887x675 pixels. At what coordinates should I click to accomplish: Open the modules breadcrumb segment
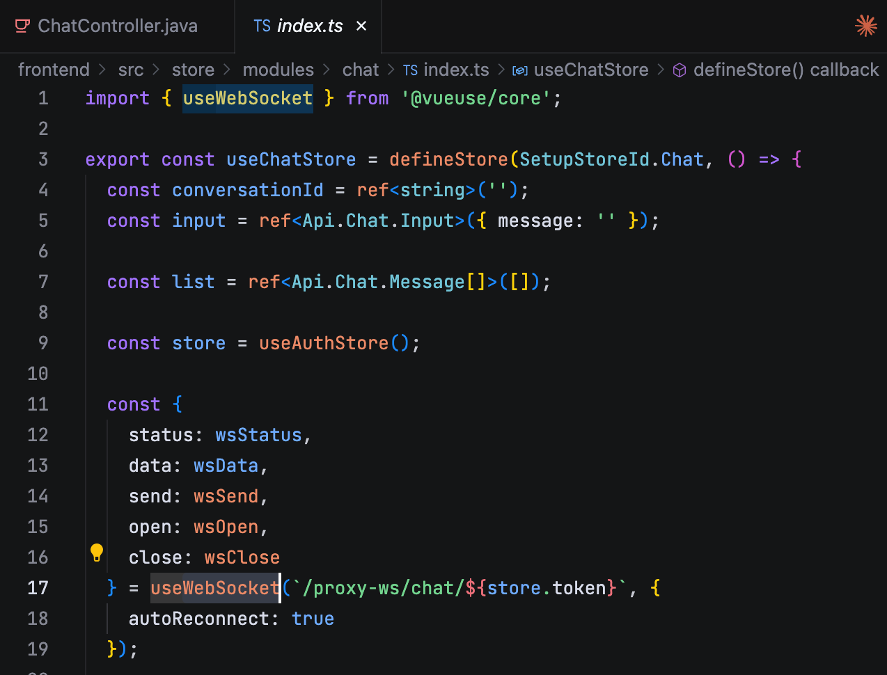coord(278,70)
